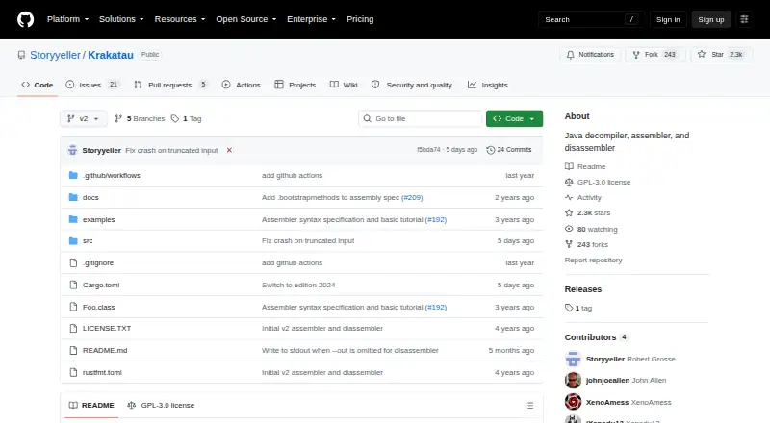
Task: Open the Activity link
Action: [583, 198]
